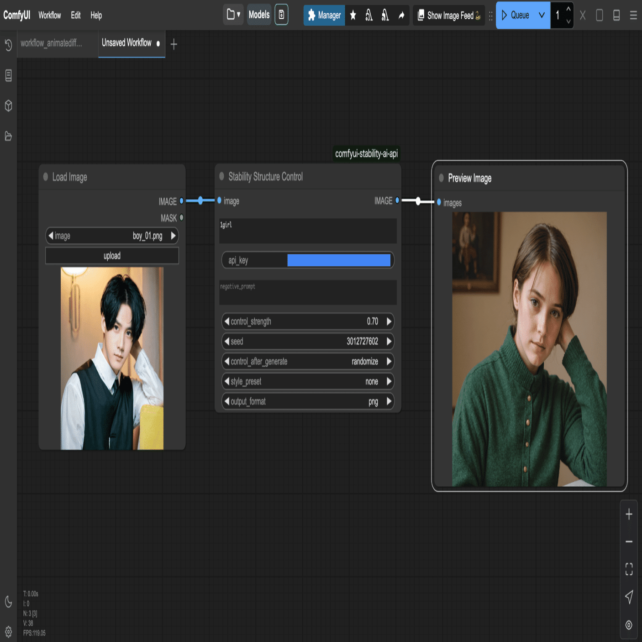Open the Edit menu
The height and width of the screenshot is (642, 642).
click(76, 16)
